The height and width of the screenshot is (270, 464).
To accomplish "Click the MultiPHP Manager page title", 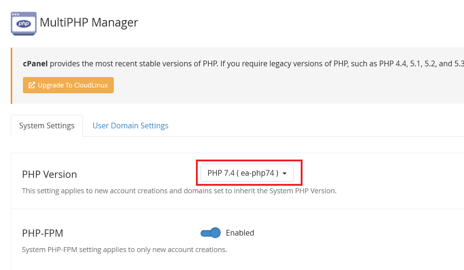I will coord(89,23).
